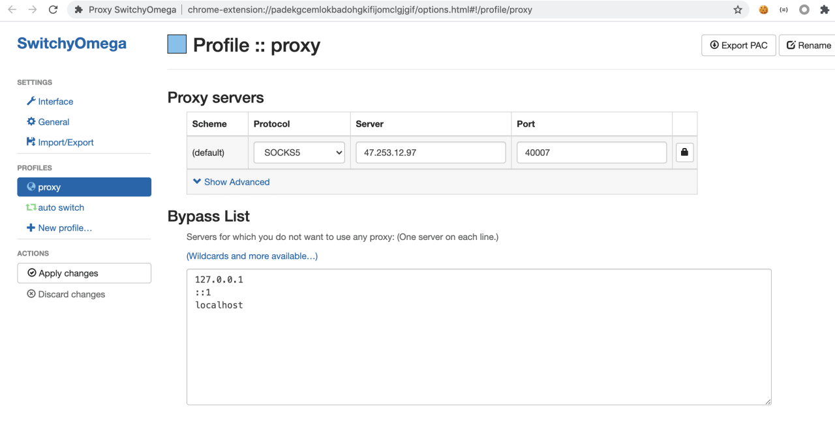Open the General settings page
835x448 pixels.
(x=48, y=122)
